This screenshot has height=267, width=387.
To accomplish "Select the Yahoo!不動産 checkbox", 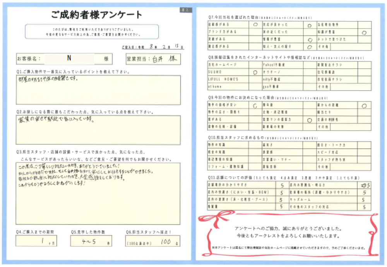I will click(310, 64).
